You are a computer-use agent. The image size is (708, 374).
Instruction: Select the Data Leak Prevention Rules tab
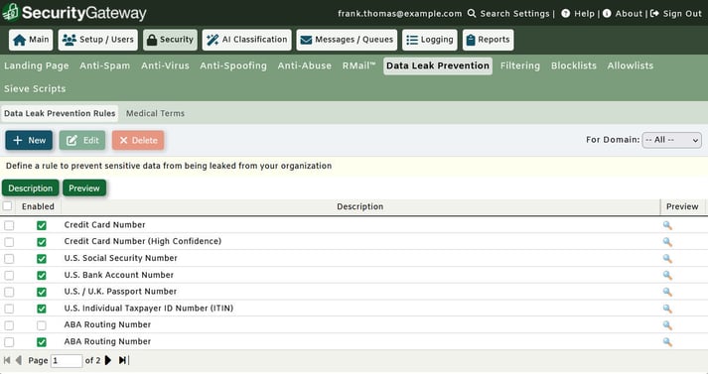point(60,113)
